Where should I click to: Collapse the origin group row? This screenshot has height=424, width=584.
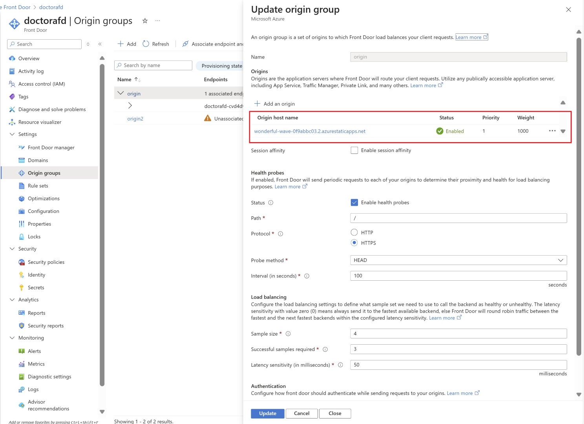click(x=120, y=93)
